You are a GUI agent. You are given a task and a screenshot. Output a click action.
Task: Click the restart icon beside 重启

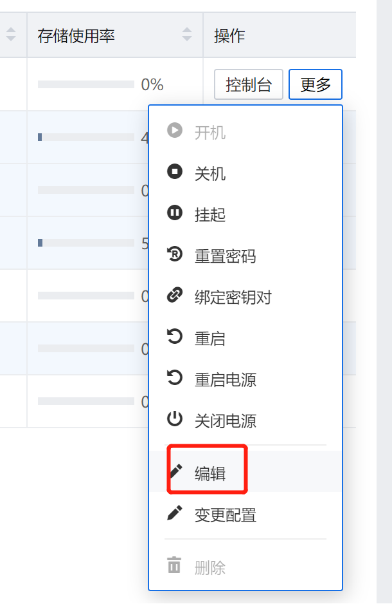point(174,337)
